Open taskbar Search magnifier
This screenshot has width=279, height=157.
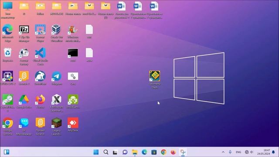pyautogui.click(x=105, y=152)
